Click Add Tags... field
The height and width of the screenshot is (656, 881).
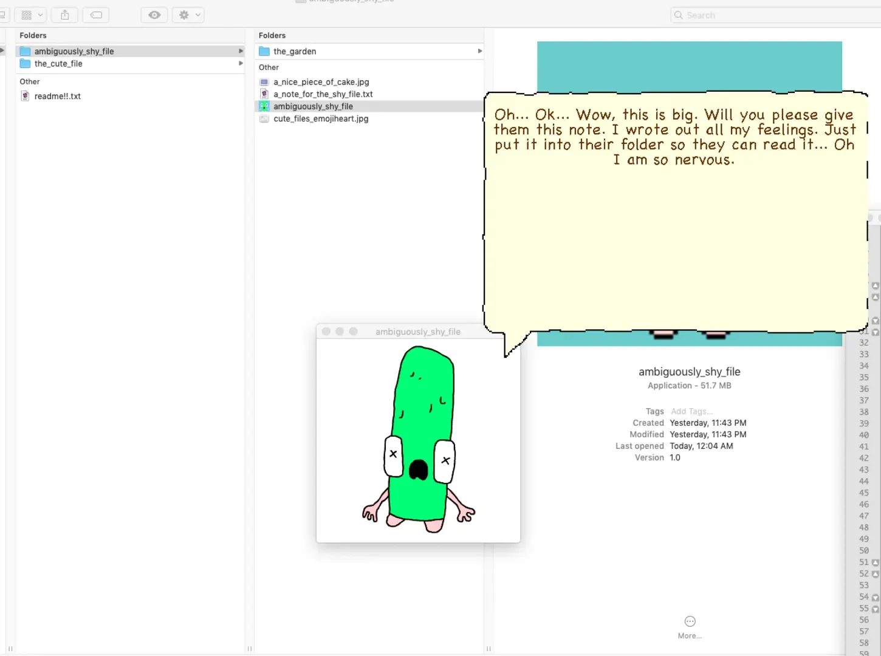[x=691, y=411]
